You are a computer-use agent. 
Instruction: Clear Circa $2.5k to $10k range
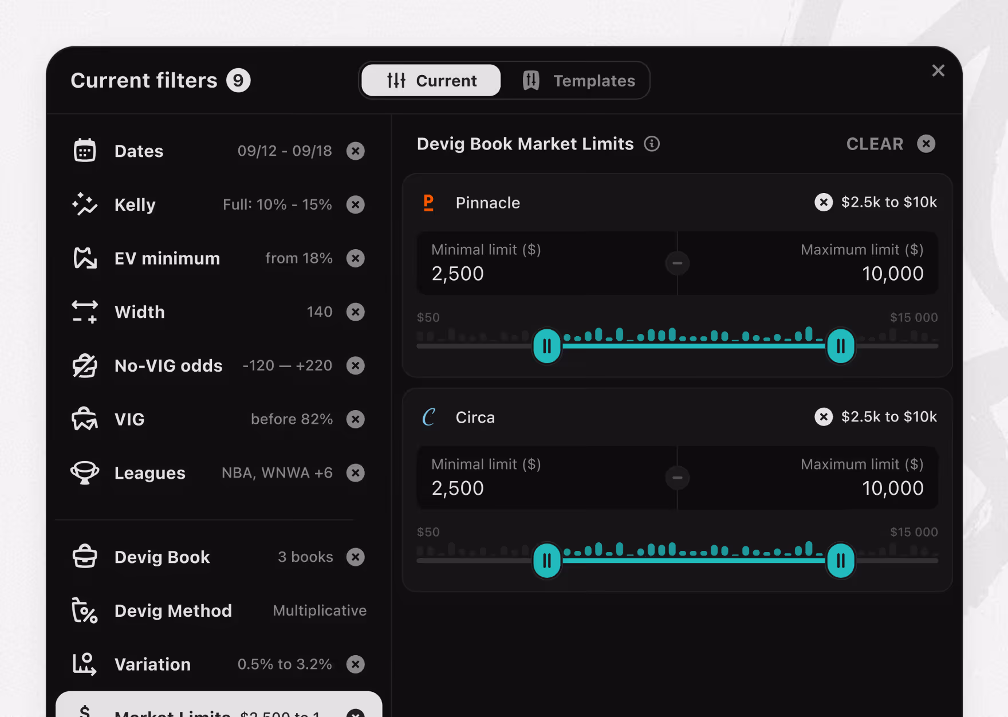coord(824,416)
